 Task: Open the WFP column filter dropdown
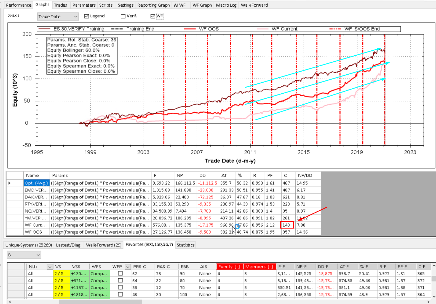[x=128, y=267]
